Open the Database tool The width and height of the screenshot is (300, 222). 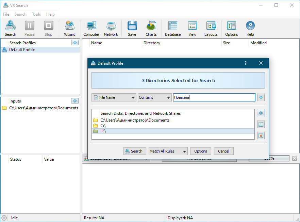coord(173,28)
